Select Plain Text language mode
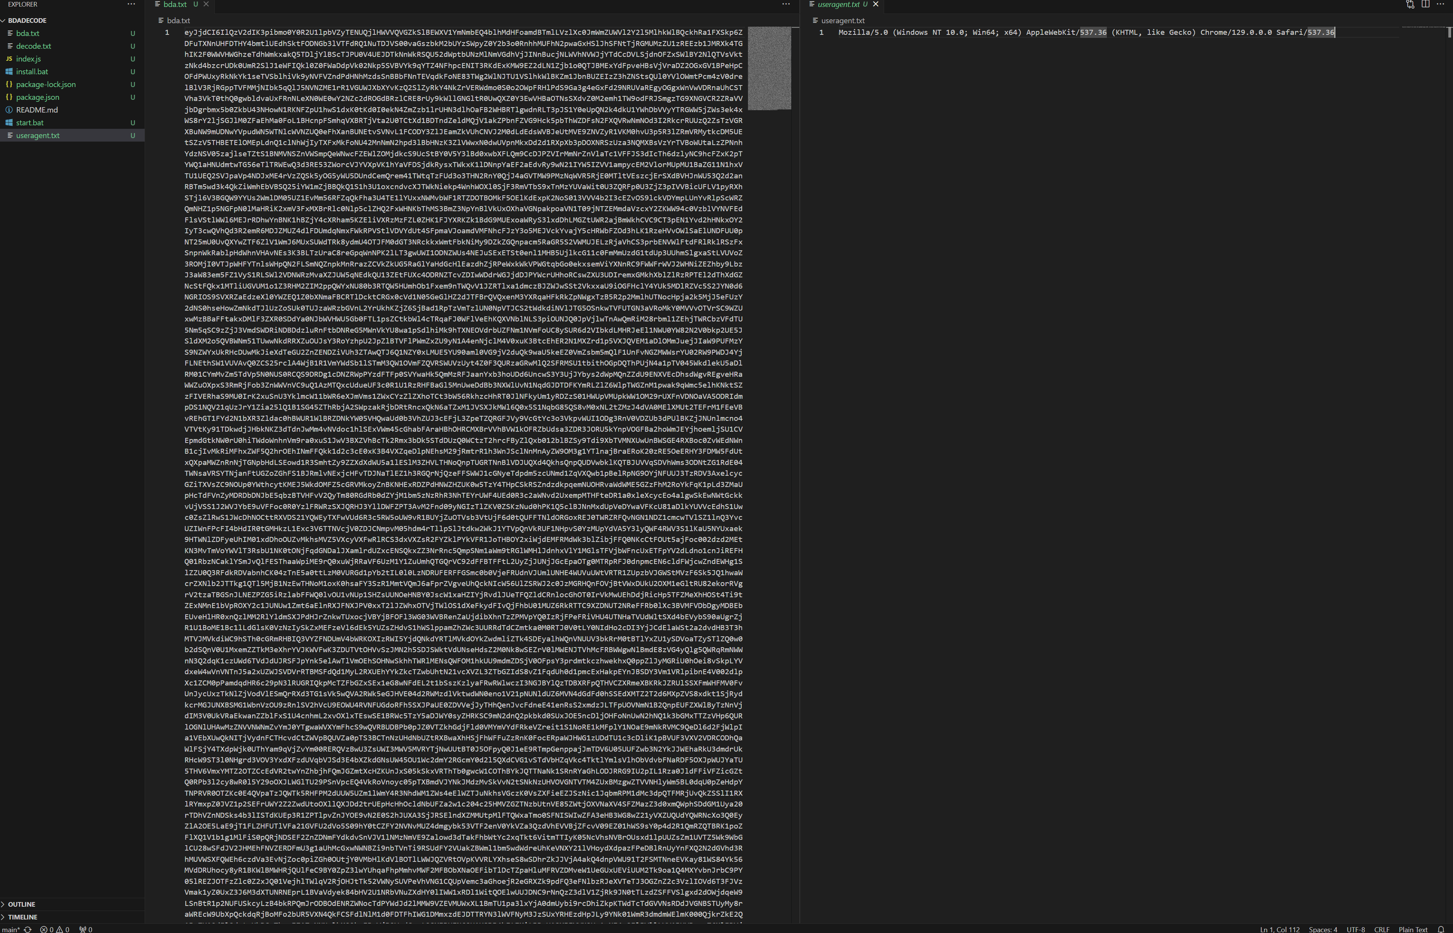 (x=1412, y=930)
